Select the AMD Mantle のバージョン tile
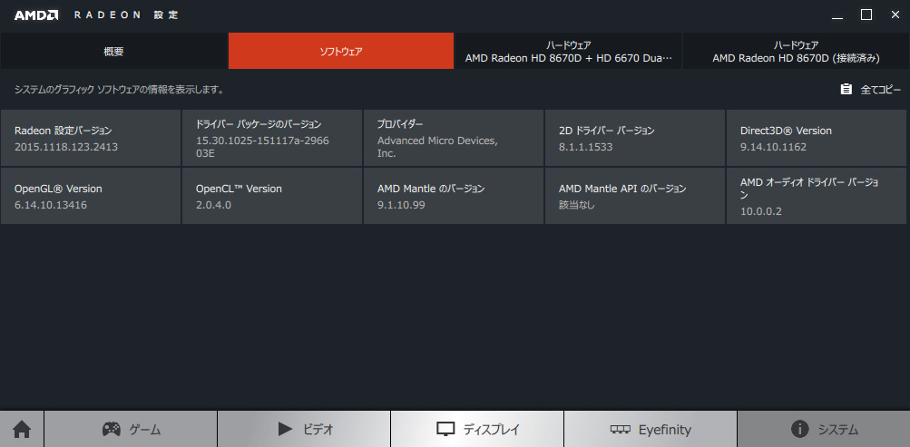This screenshot has width=910, height=447. coord(454,196)
